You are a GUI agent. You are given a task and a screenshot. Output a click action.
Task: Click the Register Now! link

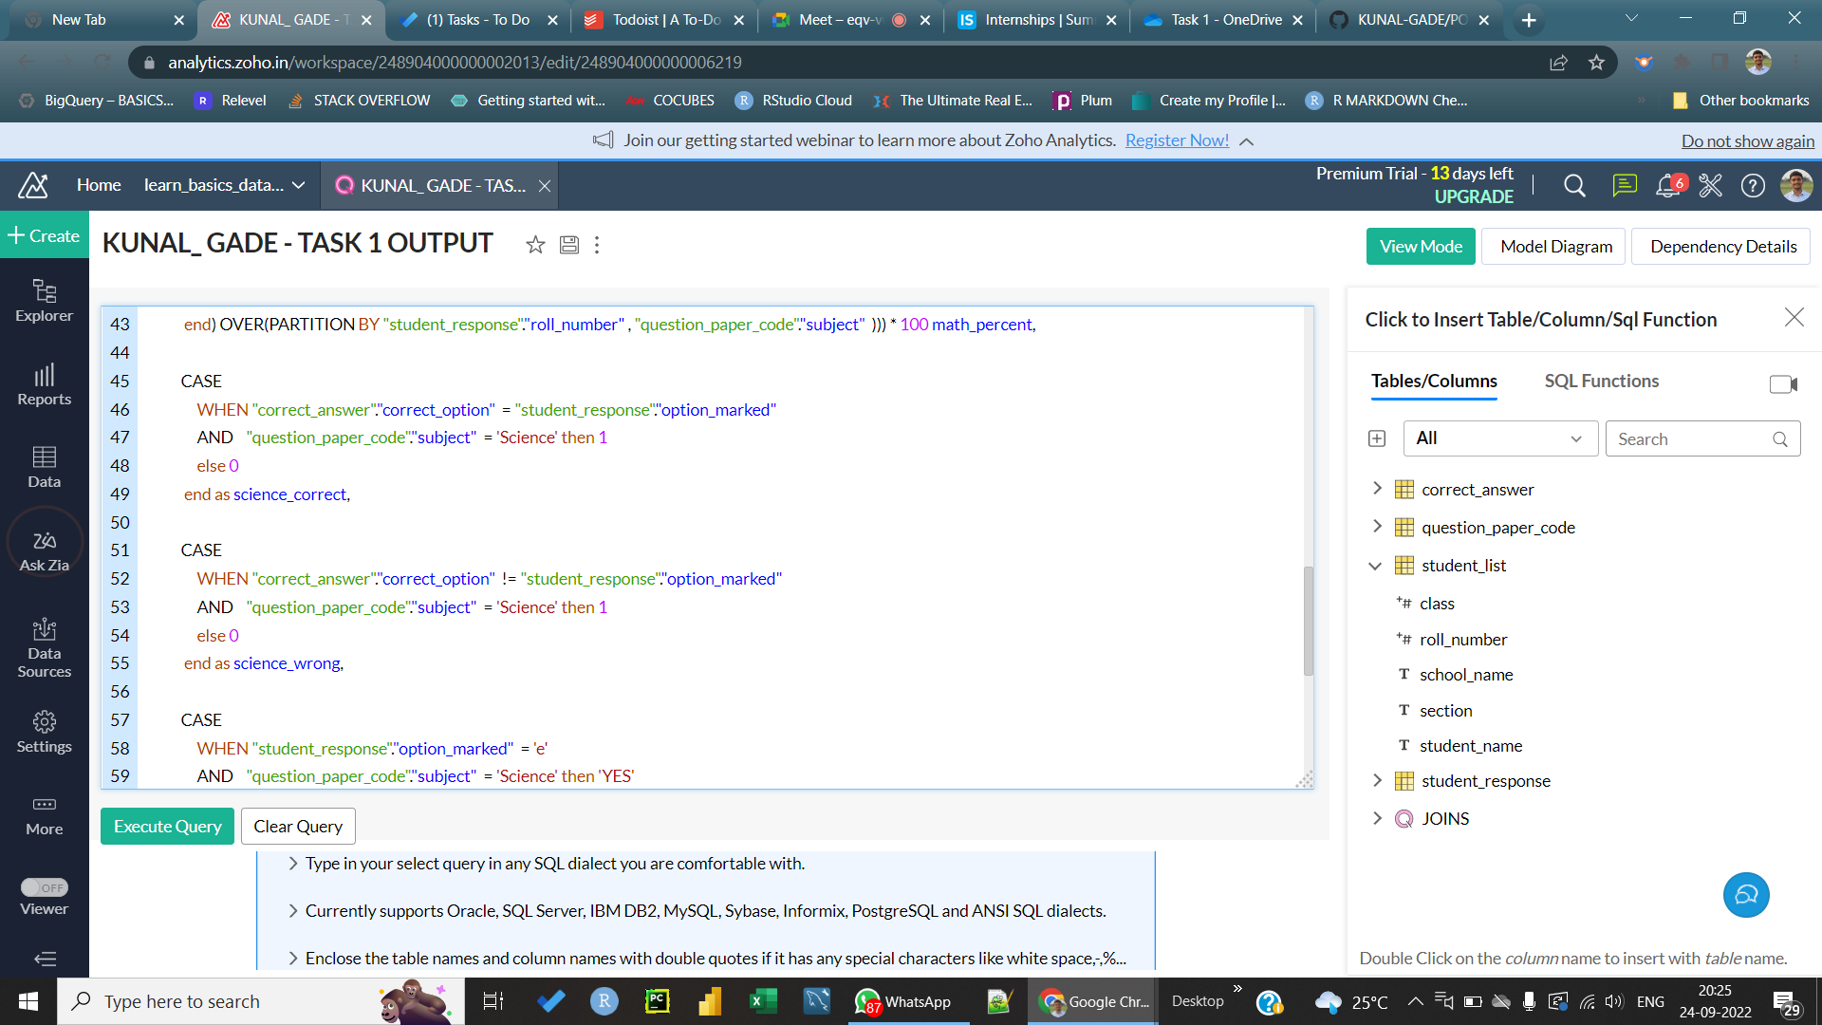(1177, 140)
